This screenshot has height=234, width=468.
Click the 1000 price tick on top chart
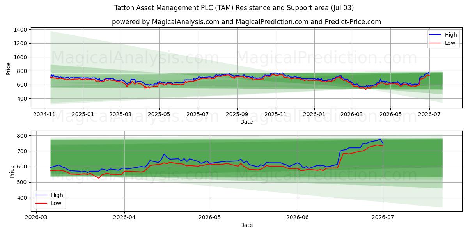[x=20, y=57]
